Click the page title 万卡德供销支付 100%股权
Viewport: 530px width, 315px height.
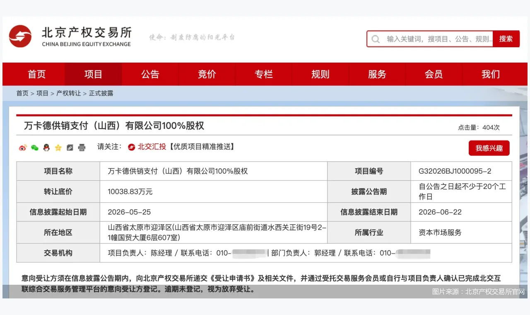pyautogui.click(x=114, y=126)
